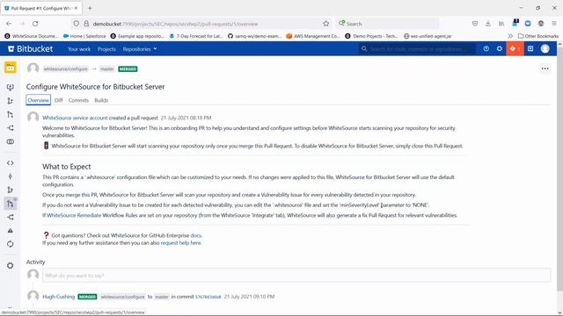The height and width of the screenshot is (316, 563).
Task: Click the comment box in Activity
Action: pyautogui.click(x=296, y=275)
